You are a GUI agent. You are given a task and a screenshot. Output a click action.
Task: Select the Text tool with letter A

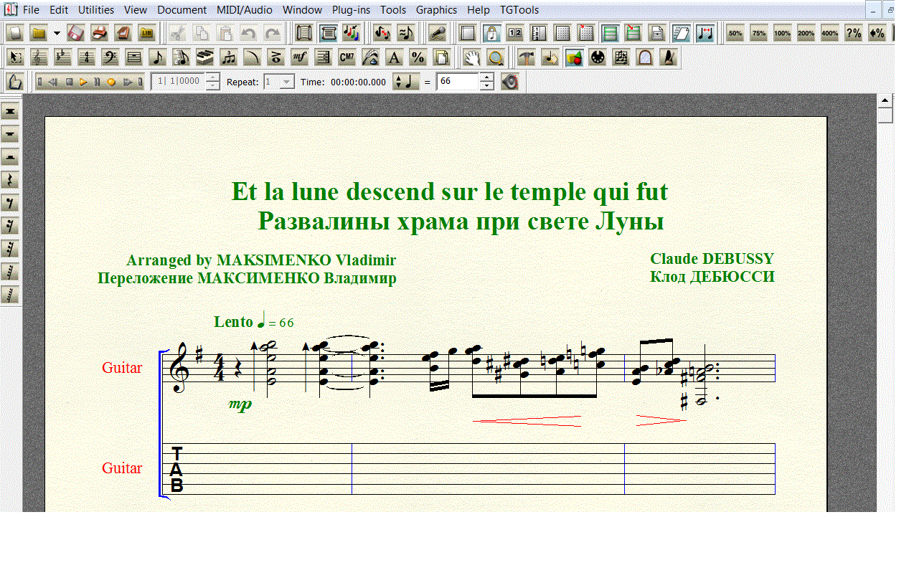[x=394, y=58]
